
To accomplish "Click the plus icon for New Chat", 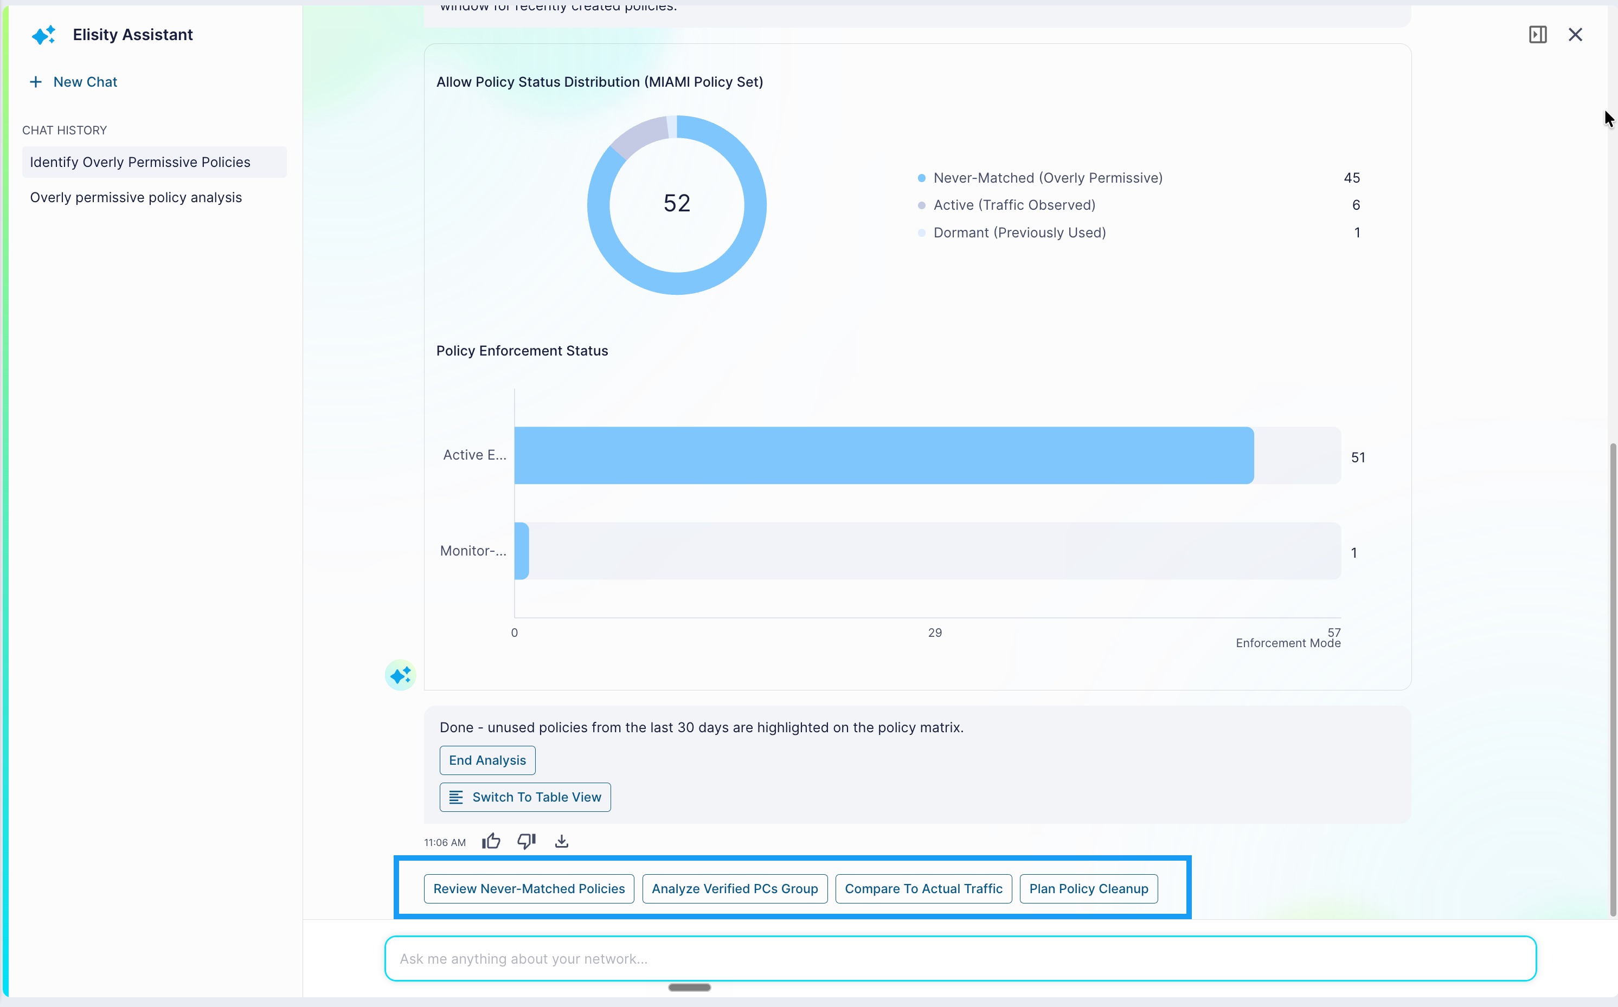I will click(x=36, y=82).
